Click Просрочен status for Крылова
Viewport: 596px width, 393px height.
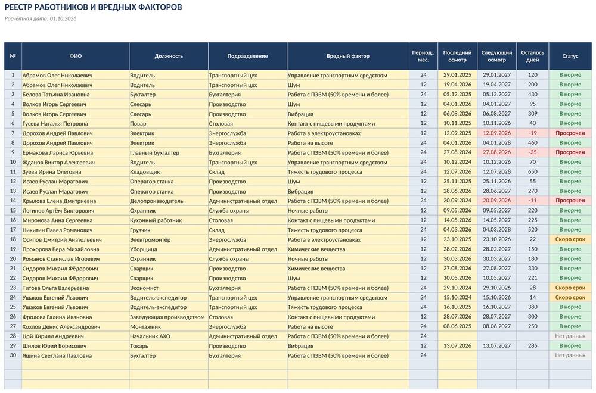tap(570, 201)
